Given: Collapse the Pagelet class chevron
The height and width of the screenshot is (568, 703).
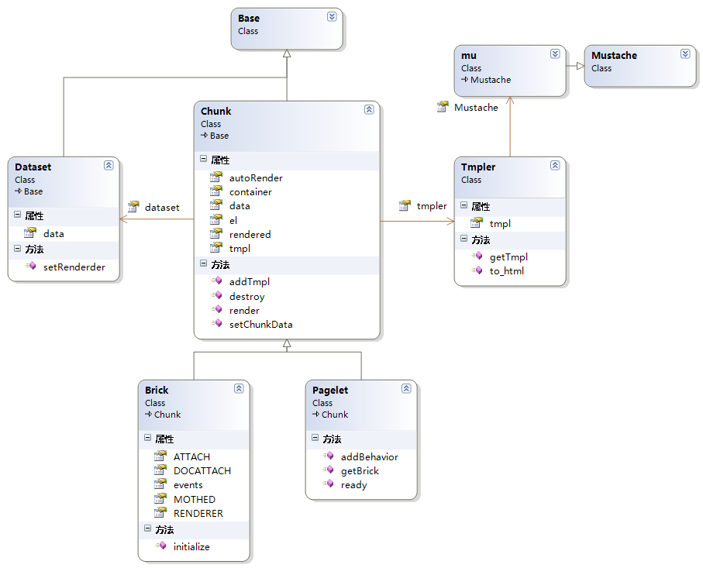Looking at the screenshot, I should [406, 389].
